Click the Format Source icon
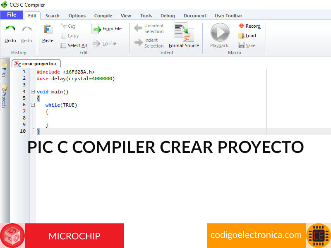 click(184, 32)
